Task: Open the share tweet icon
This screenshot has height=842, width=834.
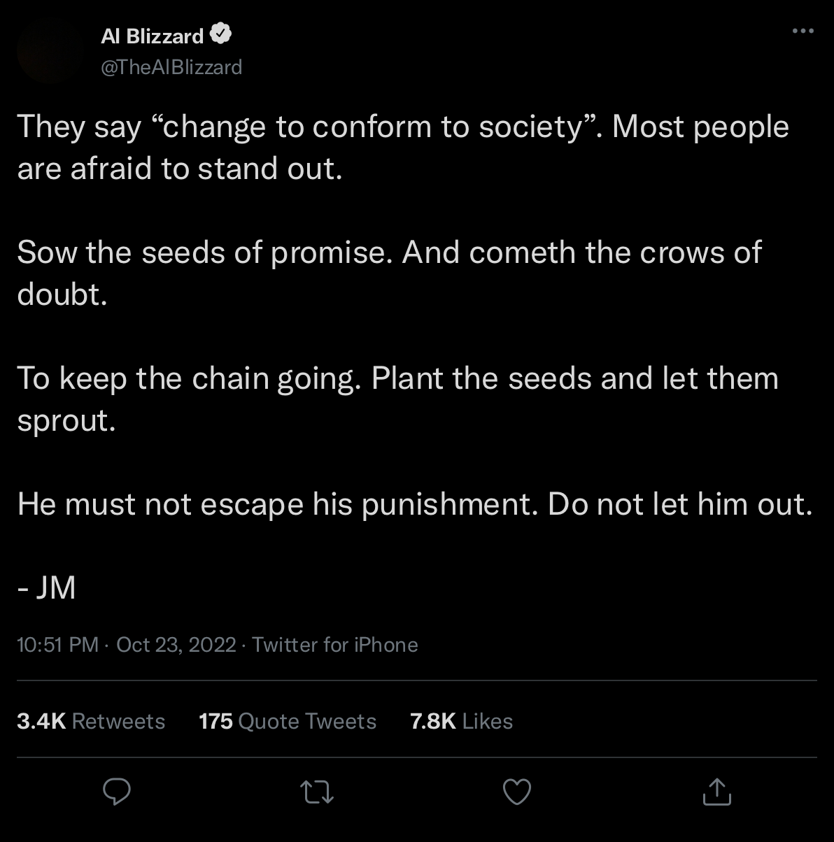Action: click(x=716, y=792)
